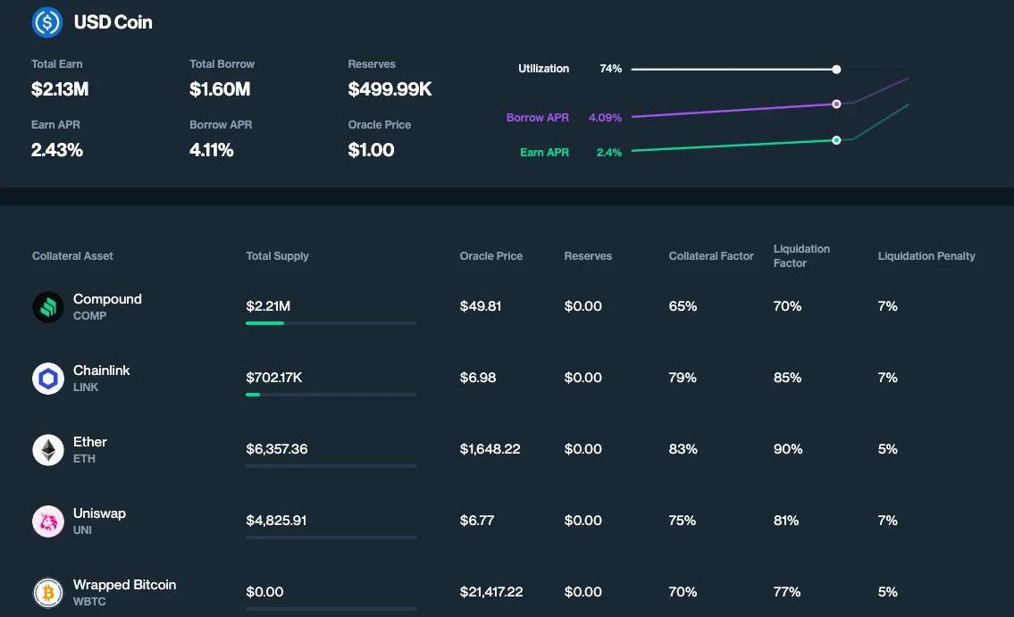Sort by Collateral Asset column header
Image resolution: width=1014 pixels, height=617 pixels.
[72, 256]
